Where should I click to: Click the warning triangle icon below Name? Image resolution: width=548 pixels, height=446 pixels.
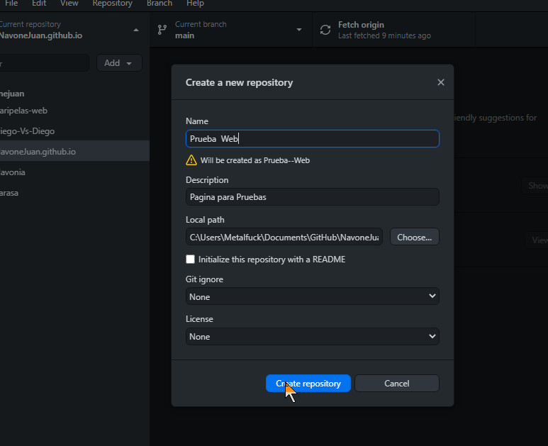coord(191,160)
